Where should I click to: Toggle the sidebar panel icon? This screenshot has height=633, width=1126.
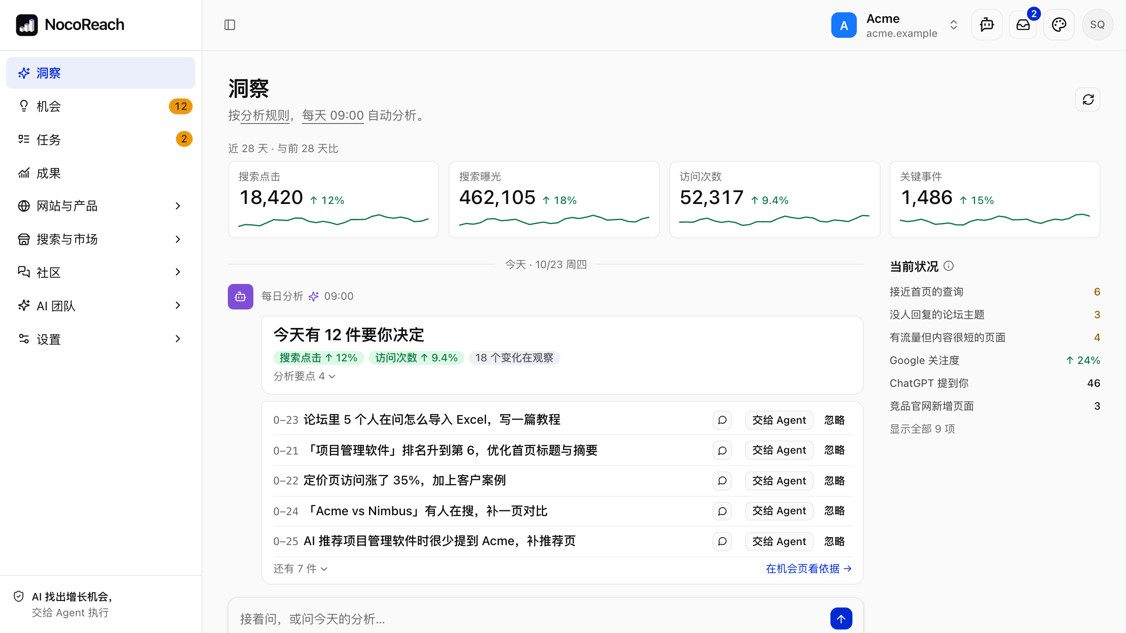pos(230,25)
